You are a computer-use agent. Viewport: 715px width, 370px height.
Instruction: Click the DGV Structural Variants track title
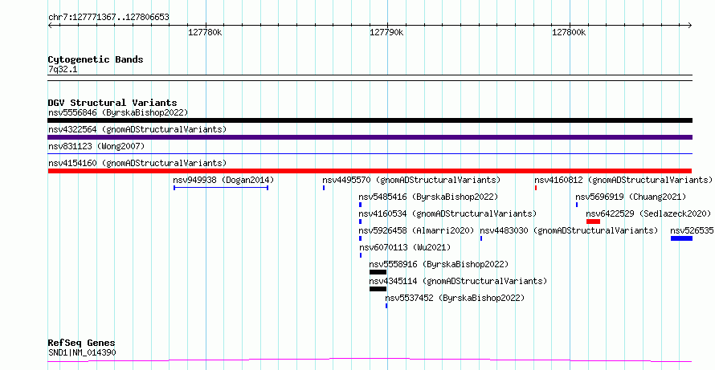coord(112,103)
